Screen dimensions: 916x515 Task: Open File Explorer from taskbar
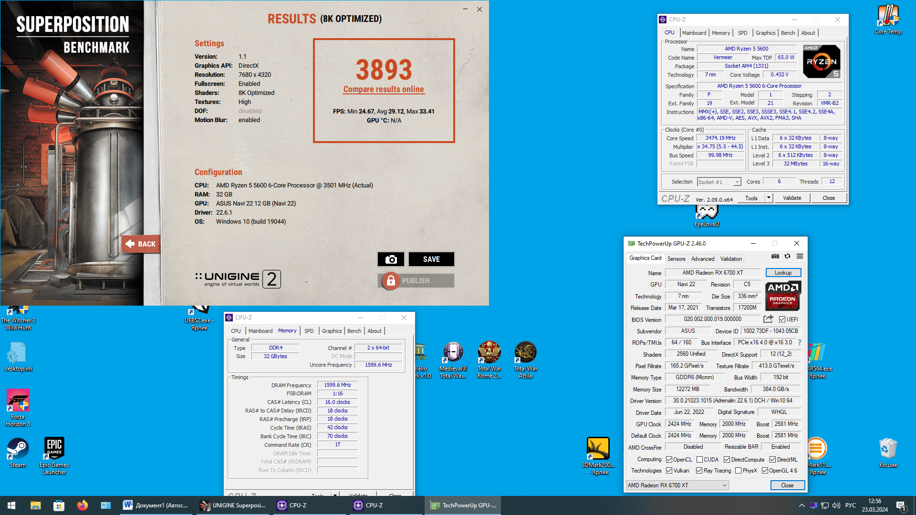tap(35, 505)
